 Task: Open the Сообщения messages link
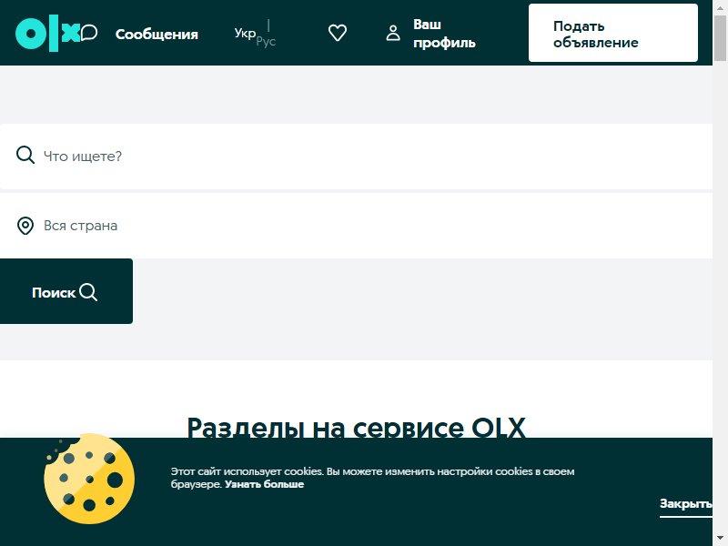click(157, 34)
